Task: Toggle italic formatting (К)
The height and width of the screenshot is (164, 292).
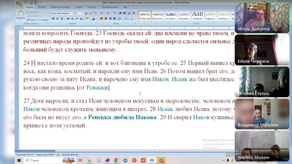Action: (57, 19)
